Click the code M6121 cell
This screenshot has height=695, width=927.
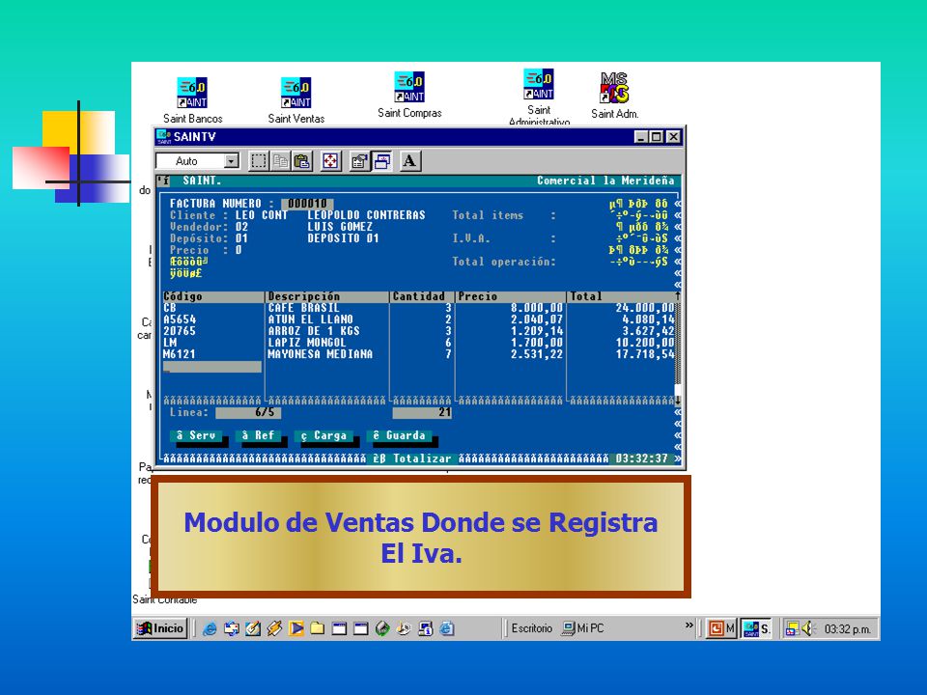point(180,354)
